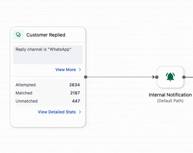Image resolution: width=193 pixels, height=153 pixels.
Task: Click the Customer Replied card output connector dot
Action: (86, 77)
